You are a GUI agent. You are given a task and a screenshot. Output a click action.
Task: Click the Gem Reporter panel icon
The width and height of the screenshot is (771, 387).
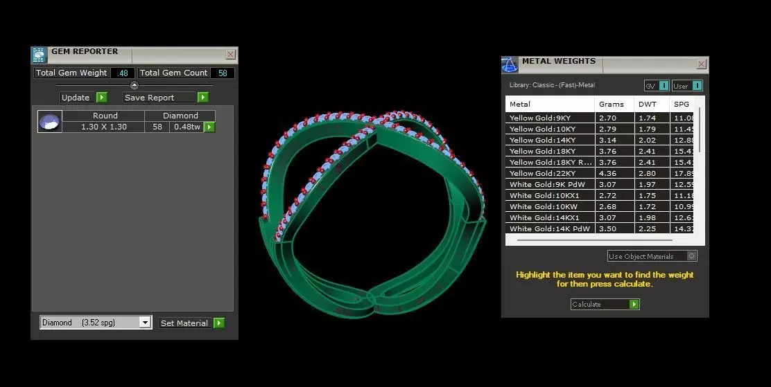40,55
